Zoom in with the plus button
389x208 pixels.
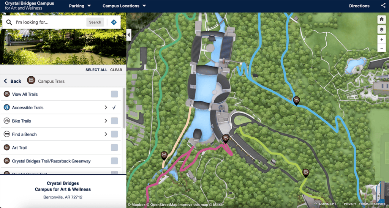click(382, 39)
